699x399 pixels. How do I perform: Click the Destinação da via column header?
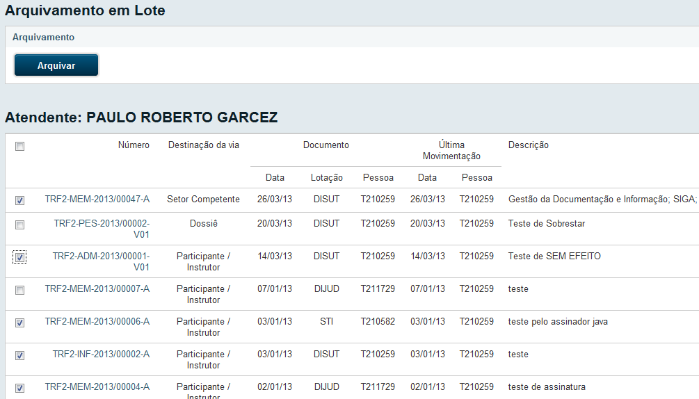[204, 145]
